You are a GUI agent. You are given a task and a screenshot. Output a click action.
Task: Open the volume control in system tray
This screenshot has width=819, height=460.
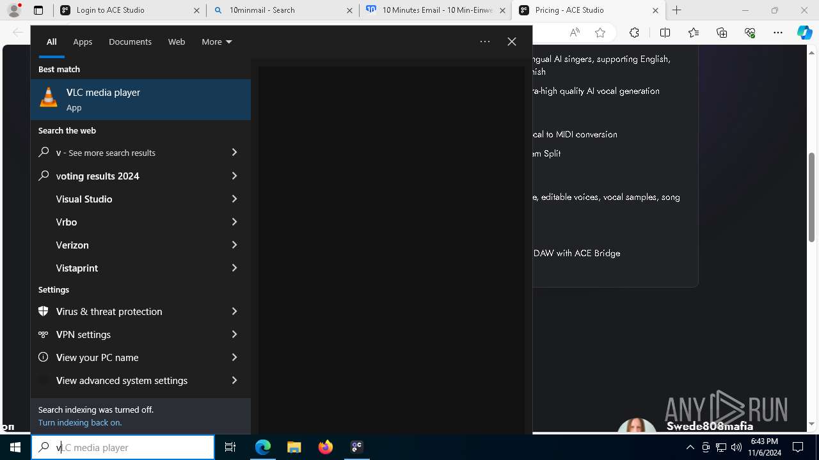(736, 447)
